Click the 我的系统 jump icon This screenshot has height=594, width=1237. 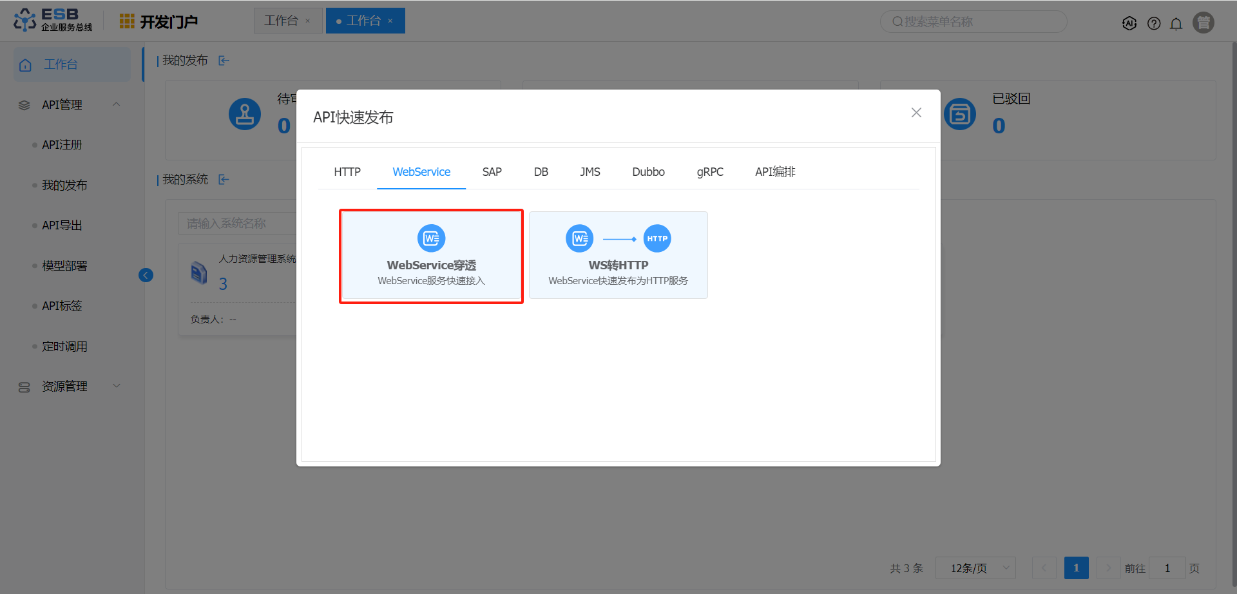[x=224, y=180]
